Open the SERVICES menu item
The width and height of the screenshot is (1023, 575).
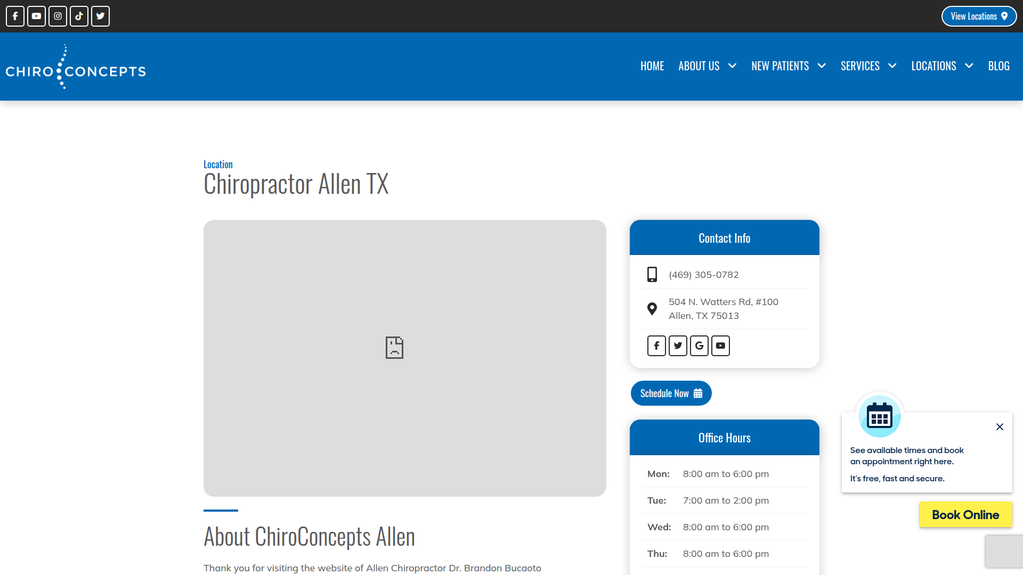[860, 66]
